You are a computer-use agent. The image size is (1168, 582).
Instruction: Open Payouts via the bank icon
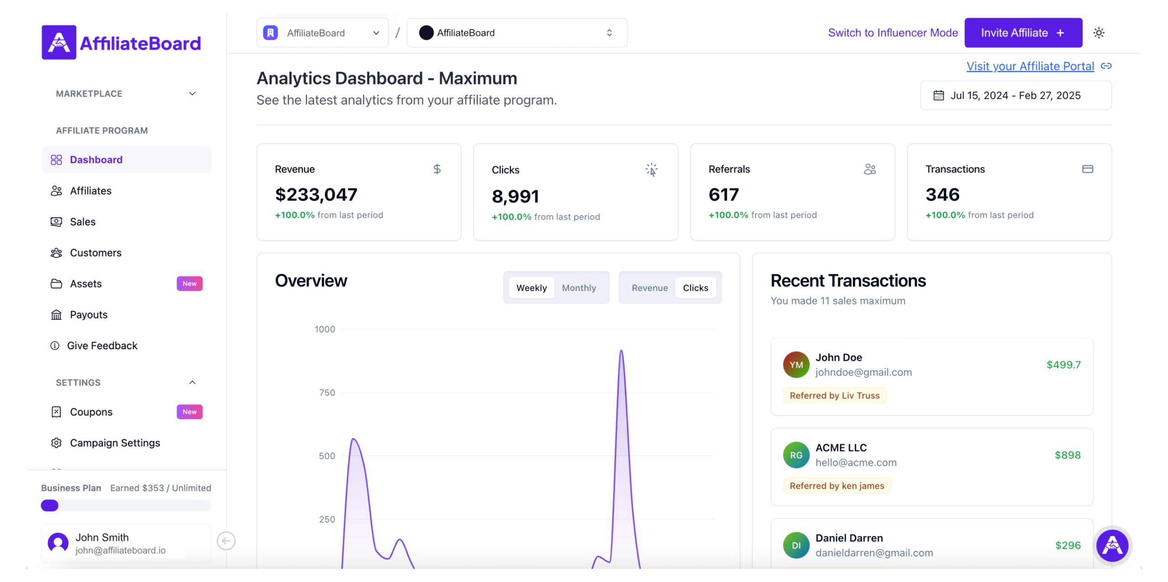56,314
